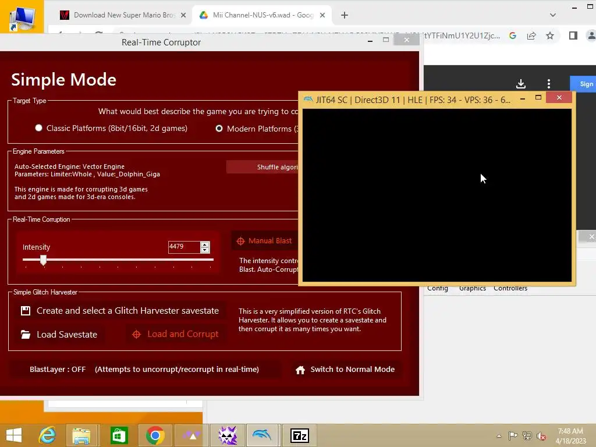596x447 pixels.
Task: Select Modern Platforms radio option
Action: point(219,129)
